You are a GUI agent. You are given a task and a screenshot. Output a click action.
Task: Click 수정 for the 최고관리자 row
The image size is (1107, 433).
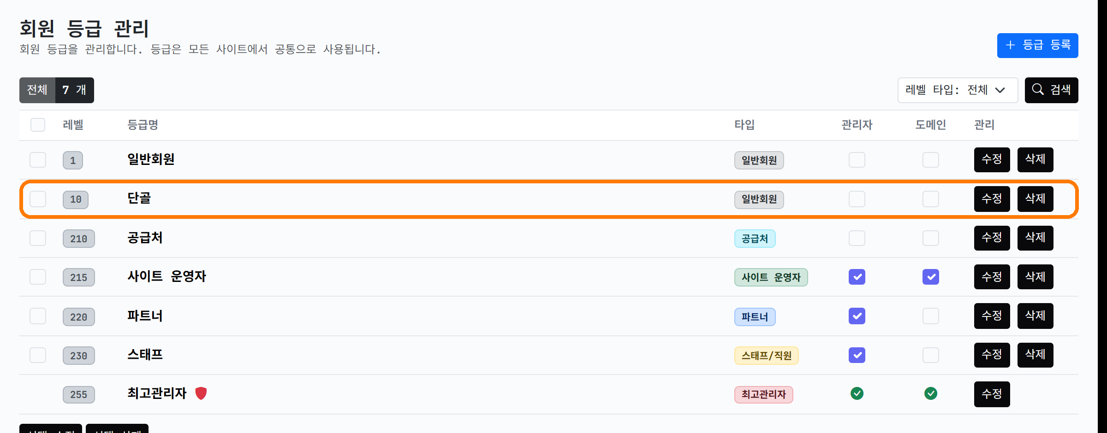point(992,394)
